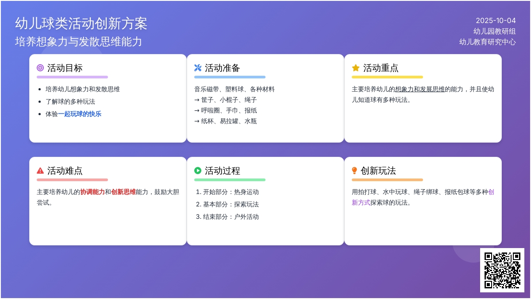The height and width of the screenshot is (299, 531).
Task: Click the purple bar under 活动目标
Action: coord(72,77)
